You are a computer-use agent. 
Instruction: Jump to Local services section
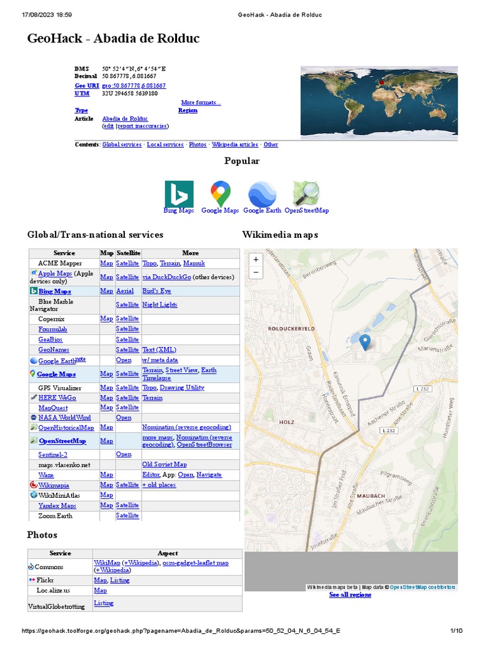(x=165, y=144)
